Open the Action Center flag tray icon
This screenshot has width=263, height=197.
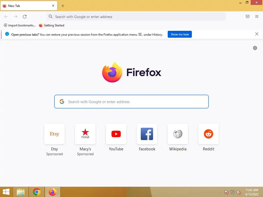click(227, 192)
